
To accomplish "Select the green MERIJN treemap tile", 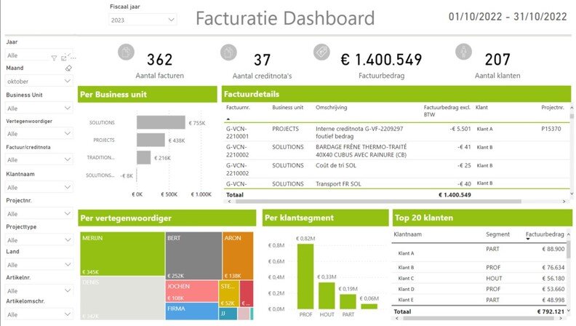I will (x=122, y=254).
